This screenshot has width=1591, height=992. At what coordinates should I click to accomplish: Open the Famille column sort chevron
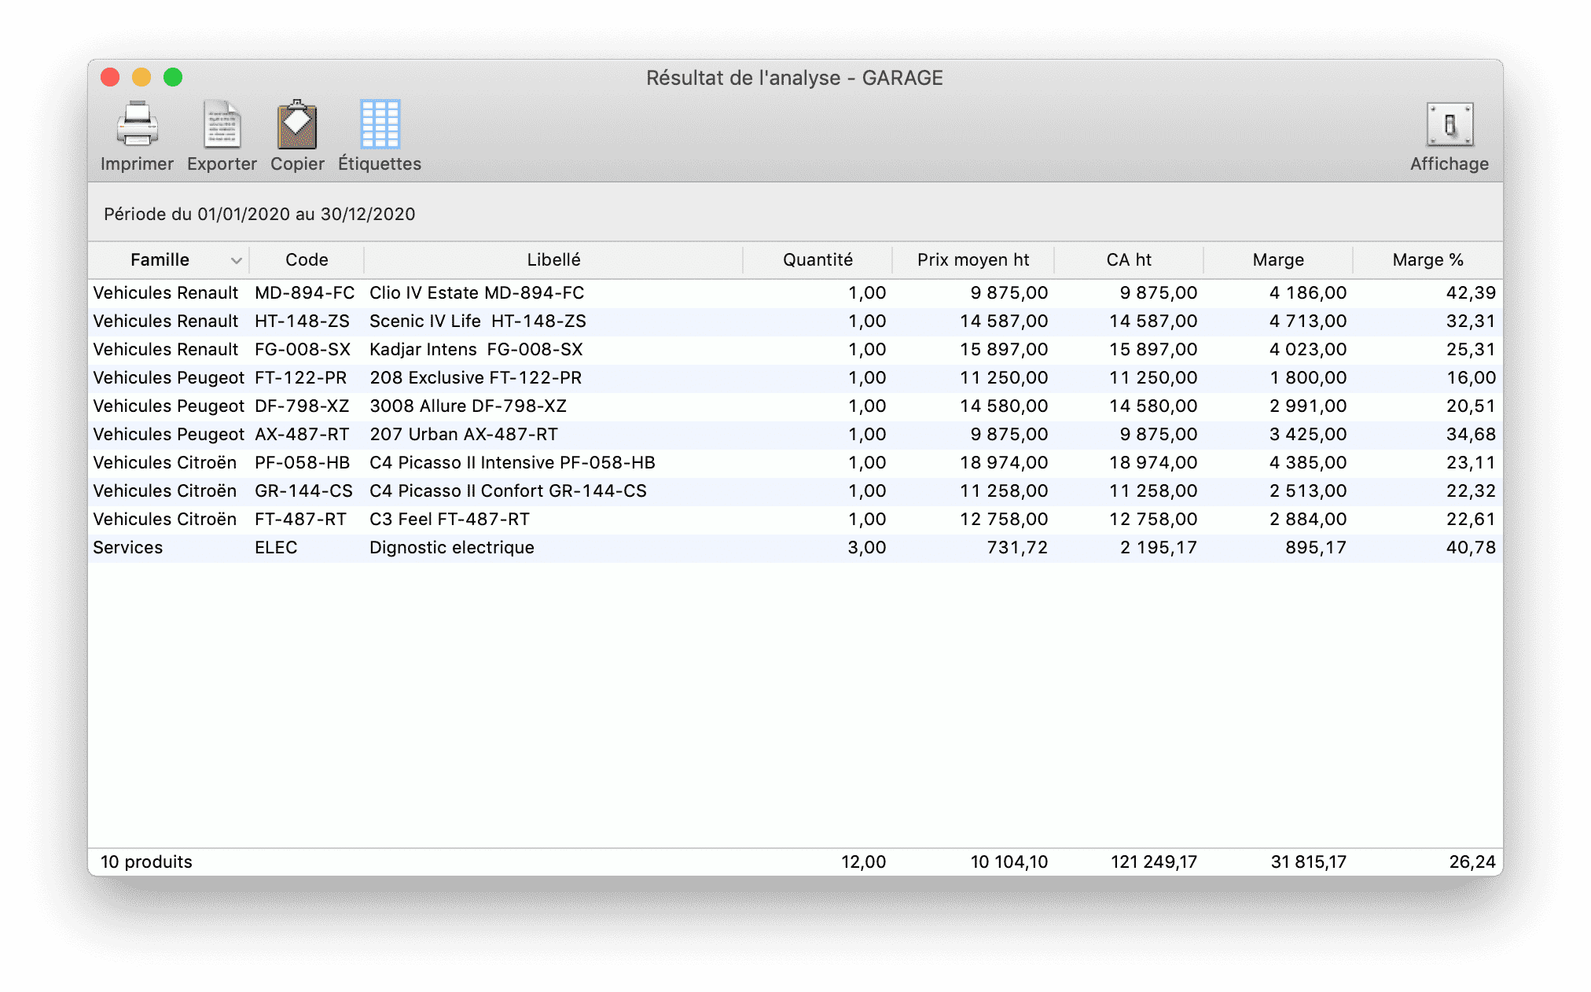click(x=236, y=260)
